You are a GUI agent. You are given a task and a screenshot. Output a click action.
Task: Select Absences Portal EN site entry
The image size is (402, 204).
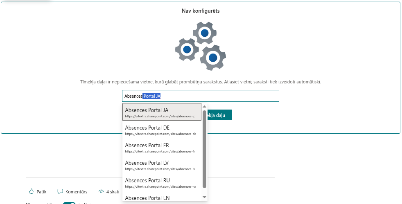pyautogui.click(x=162, y=197)
